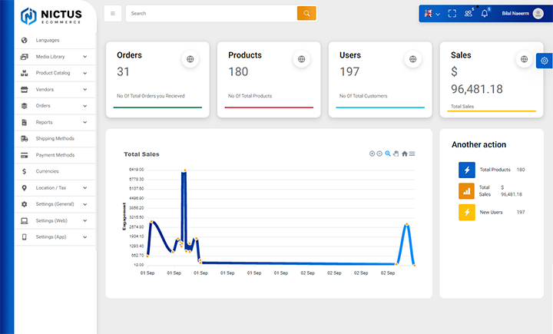Expand the Vendors sidebar menu
The image size is (553, 334).
(55, 90)
